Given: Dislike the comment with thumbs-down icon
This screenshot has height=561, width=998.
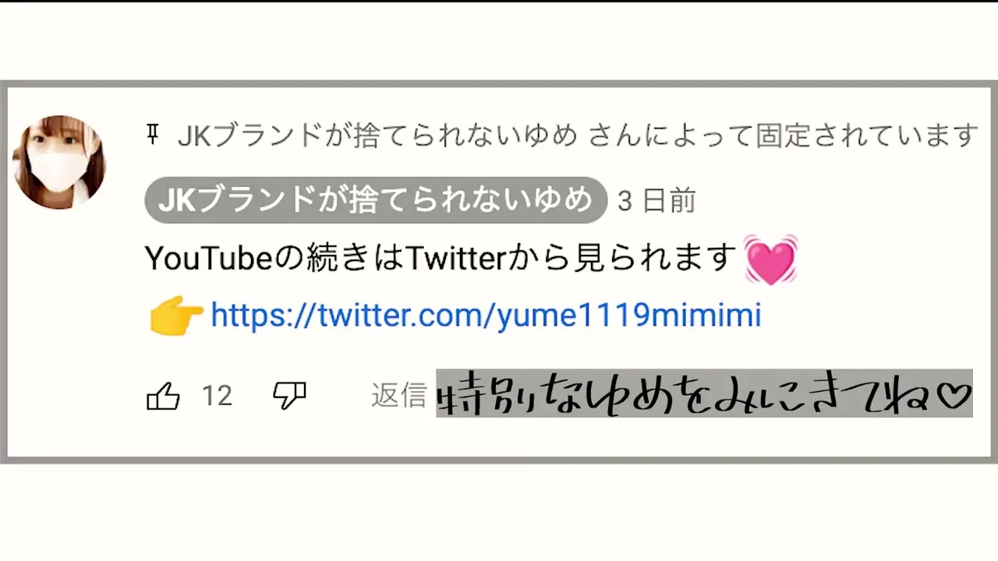Looking at the screenshot, I should [x=289, y=397].
